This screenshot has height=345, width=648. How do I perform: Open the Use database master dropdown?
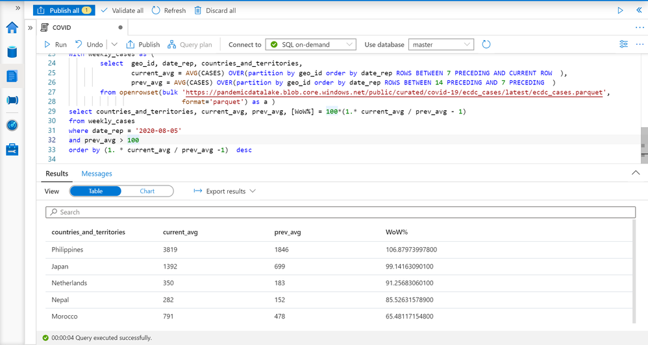(x=441, y=45)
